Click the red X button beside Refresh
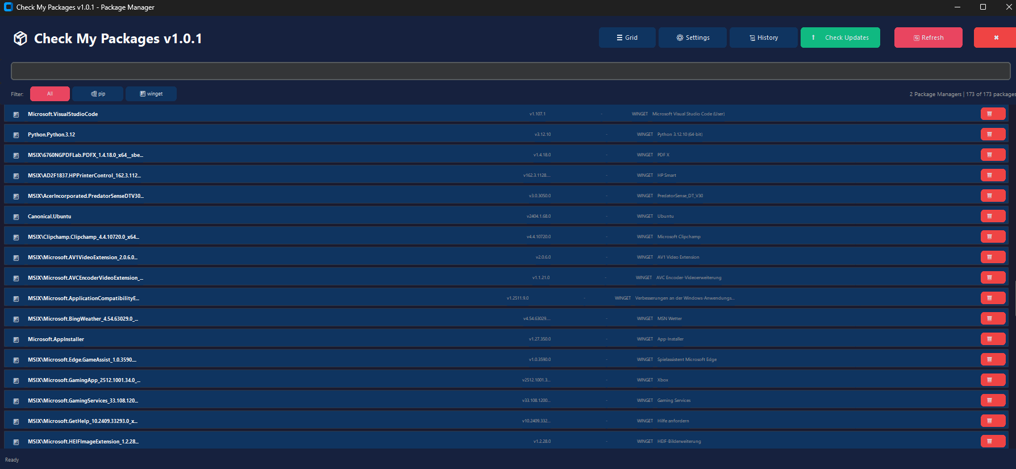The width and height of the screenshot is (1016, 469). [x=996, y=38]
